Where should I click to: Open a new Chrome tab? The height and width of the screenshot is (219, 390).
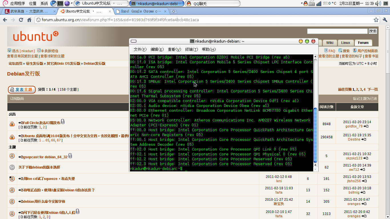coord(174,11)
